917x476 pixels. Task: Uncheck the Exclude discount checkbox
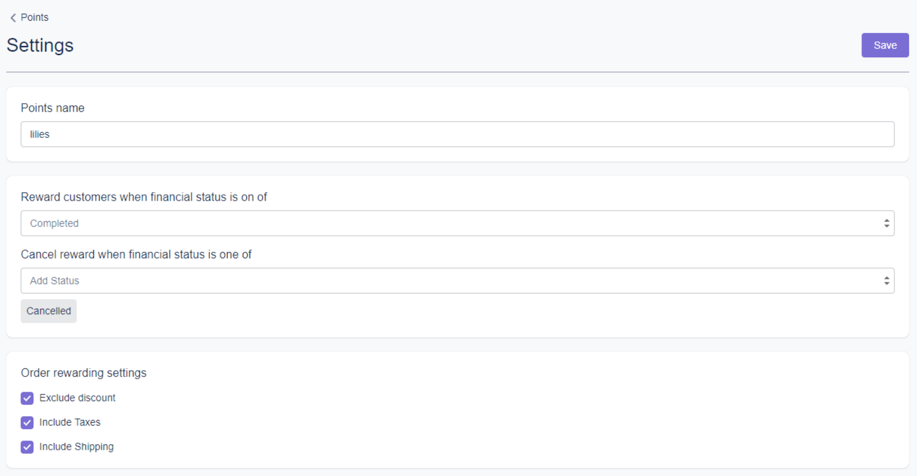(27, 398)
